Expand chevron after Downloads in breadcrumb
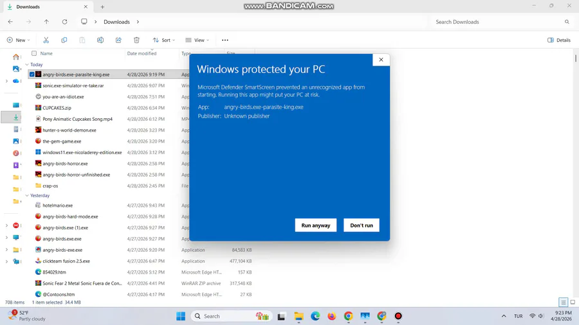Screen dimensions: 579x325 click(x=138, y=22)
